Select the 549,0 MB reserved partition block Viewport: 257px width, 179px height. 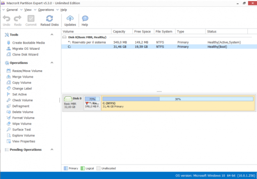click(92, 103)
